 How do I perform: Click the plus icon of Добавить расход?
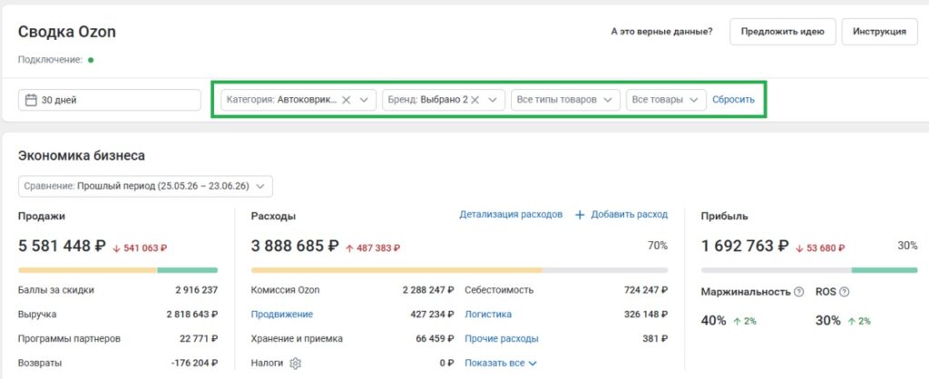tap(580, 215)
